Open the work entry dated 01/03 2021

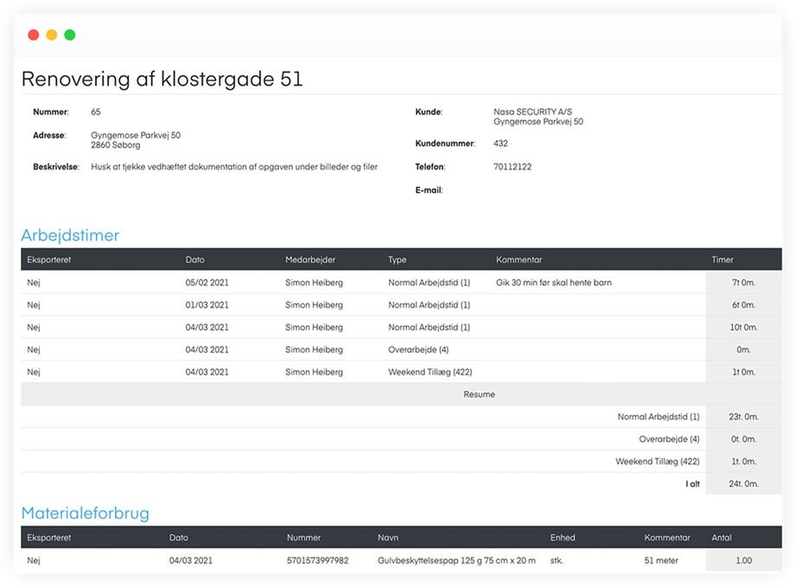[x=207, y=305]
